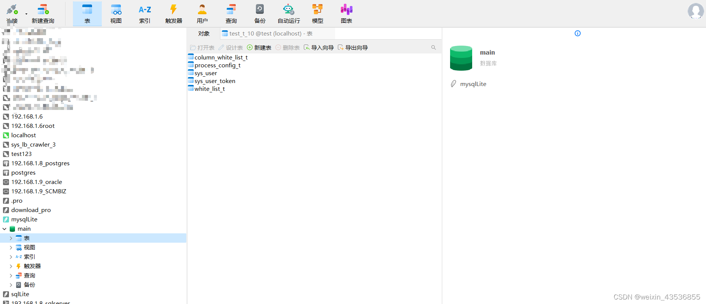Open the connection dropdown arrow next to Connection
This screenshot has height=304, width=706.
[x=26, y=14]
